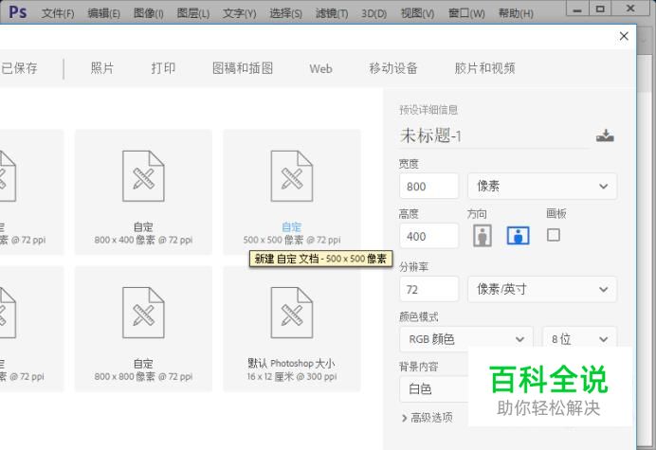Choose the 800 x 400 像素 custom preset
Viewport: 656px width, 450px height.
click(x=143, y=192)
